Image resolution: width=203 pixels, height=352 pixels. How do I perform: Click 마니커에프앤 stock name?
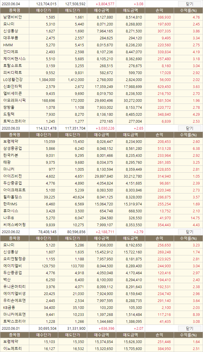point(14,314)
